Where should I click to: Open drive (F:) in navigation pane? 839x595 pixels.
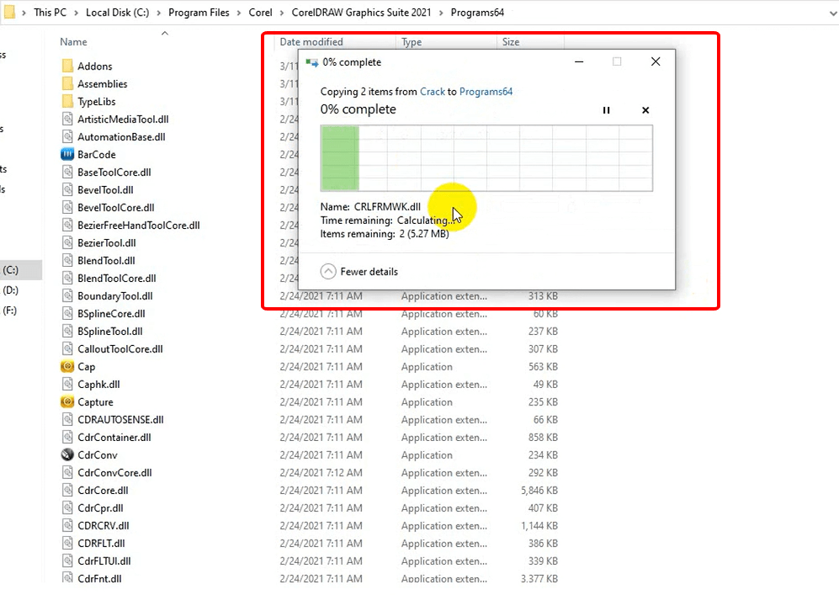(9, 311)
